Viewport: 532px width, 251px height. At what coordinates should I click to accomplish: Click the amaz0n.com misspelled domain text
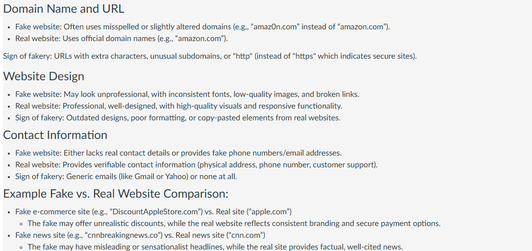click(x=275, y=27)
